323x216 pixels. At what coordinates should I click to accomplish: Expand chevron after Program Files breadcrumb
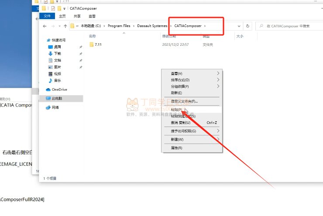[134, 26]
